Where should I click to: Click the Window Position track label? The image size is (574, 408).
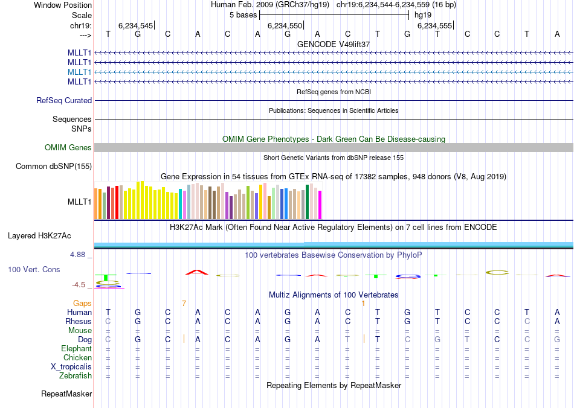63,5
